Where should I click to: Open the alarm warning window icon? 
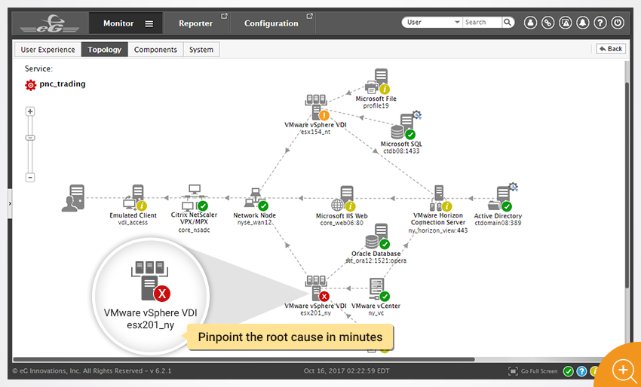coord(566,23)
